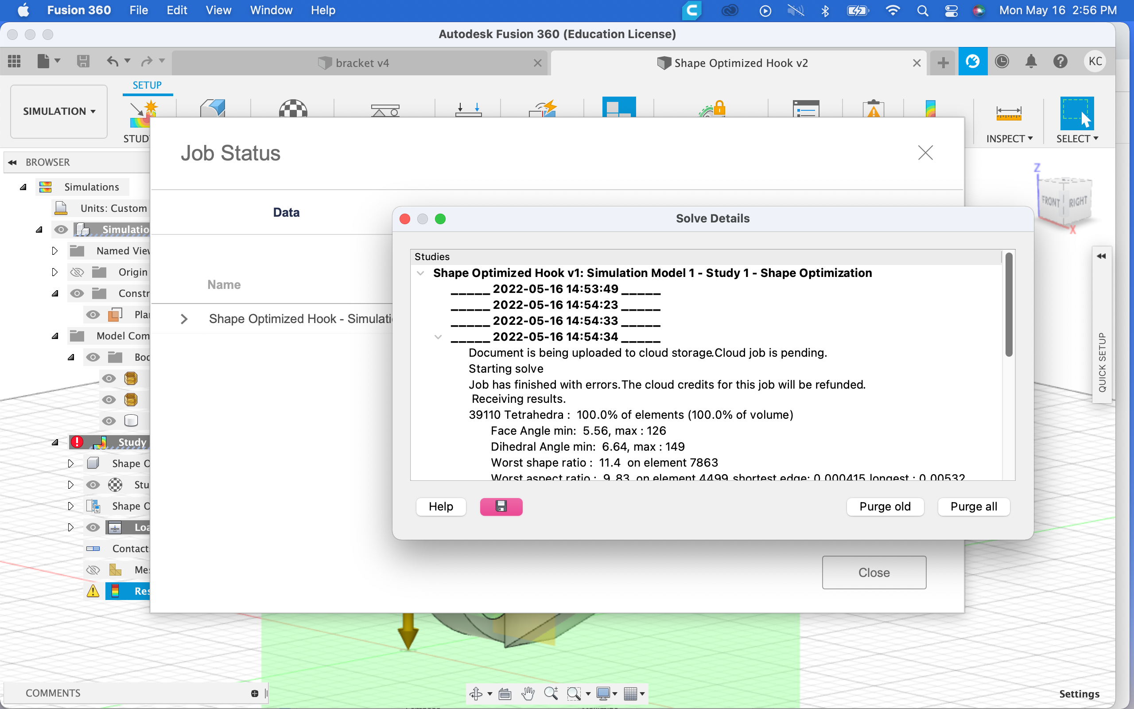Toggle visibility of Origin folder
The image size is (1134, 709).
[77, 272]
